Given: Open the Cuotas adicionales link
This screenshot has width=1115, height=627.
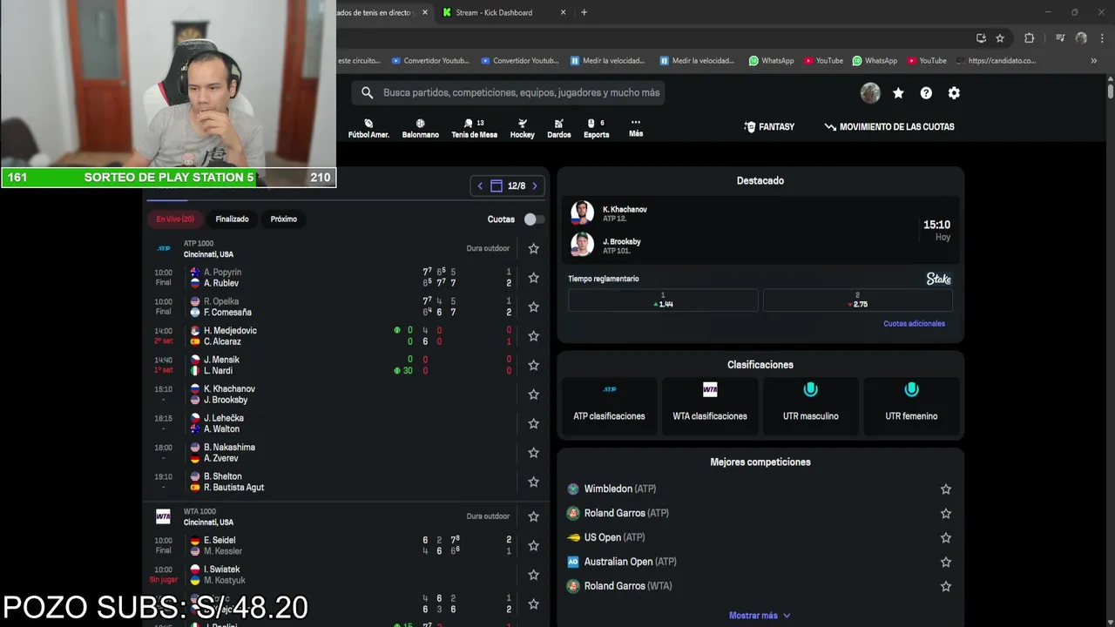Looking at the screenshot, I should pyautogui.click(x=914, y=323).
